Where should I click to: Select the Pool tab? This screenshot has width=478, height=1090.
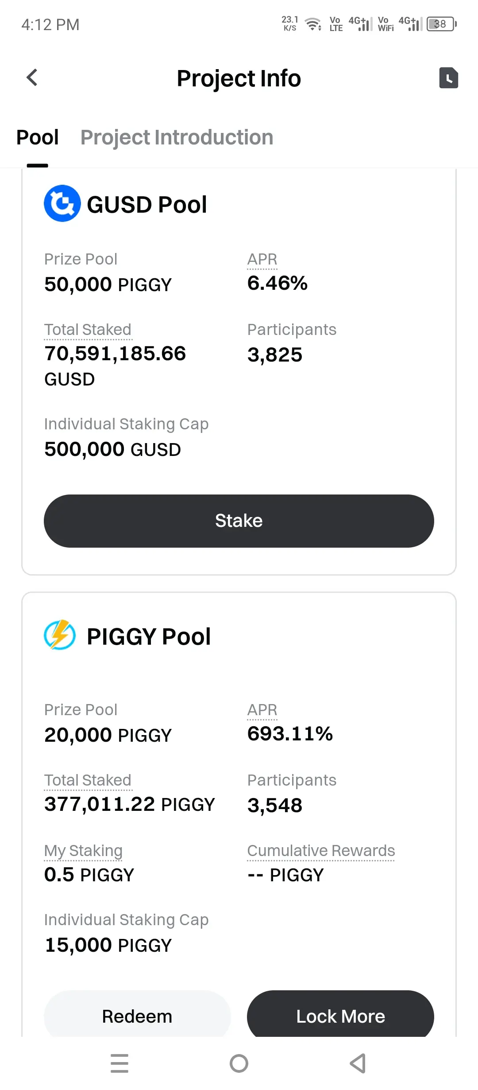(x=38, y=137)
